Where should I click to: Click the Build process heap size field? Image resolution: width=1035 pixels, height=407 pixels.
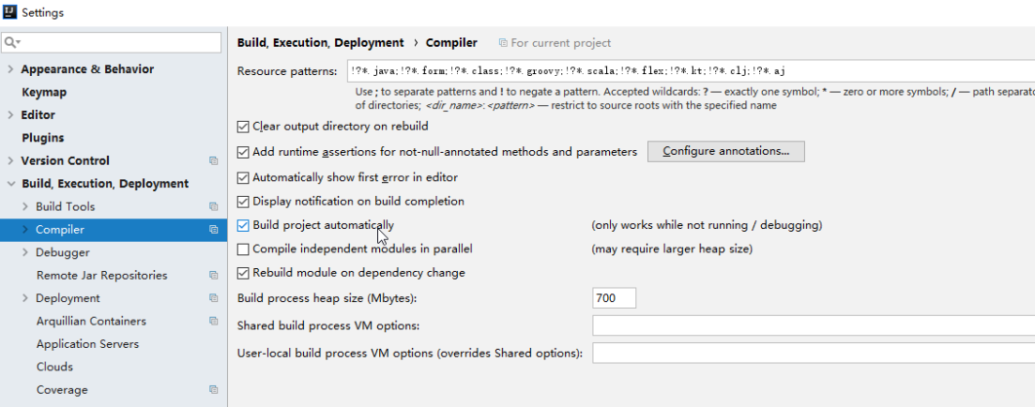click(614, 298)
